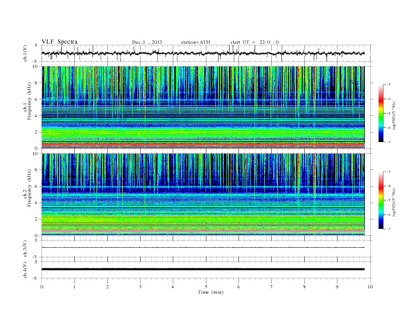Click inside the ch.1 spectrogram panel

[x=203, y=107]
